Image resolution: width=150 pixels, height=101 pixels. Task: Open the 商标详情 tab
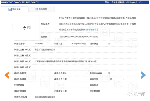(15, 9)
